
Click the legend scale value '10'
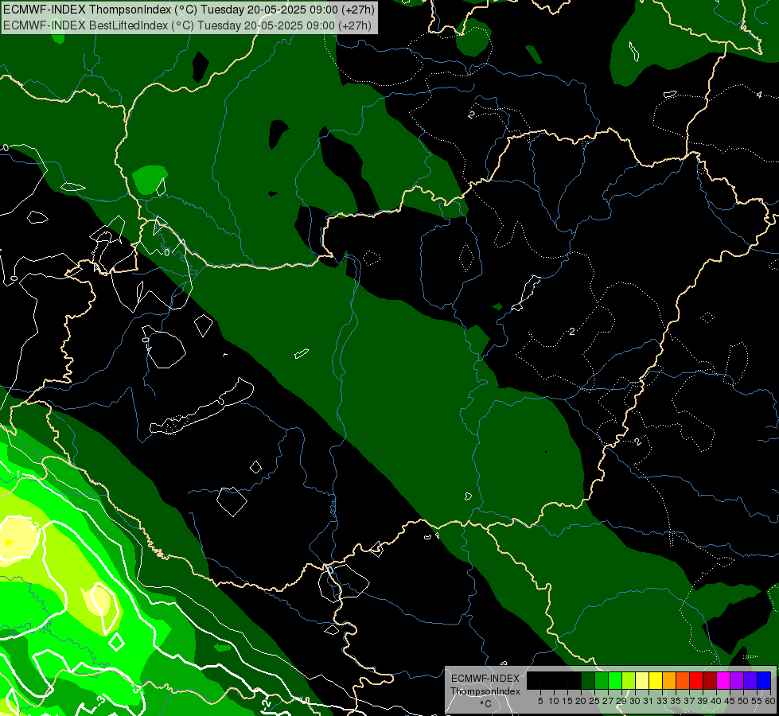(554, 701)
